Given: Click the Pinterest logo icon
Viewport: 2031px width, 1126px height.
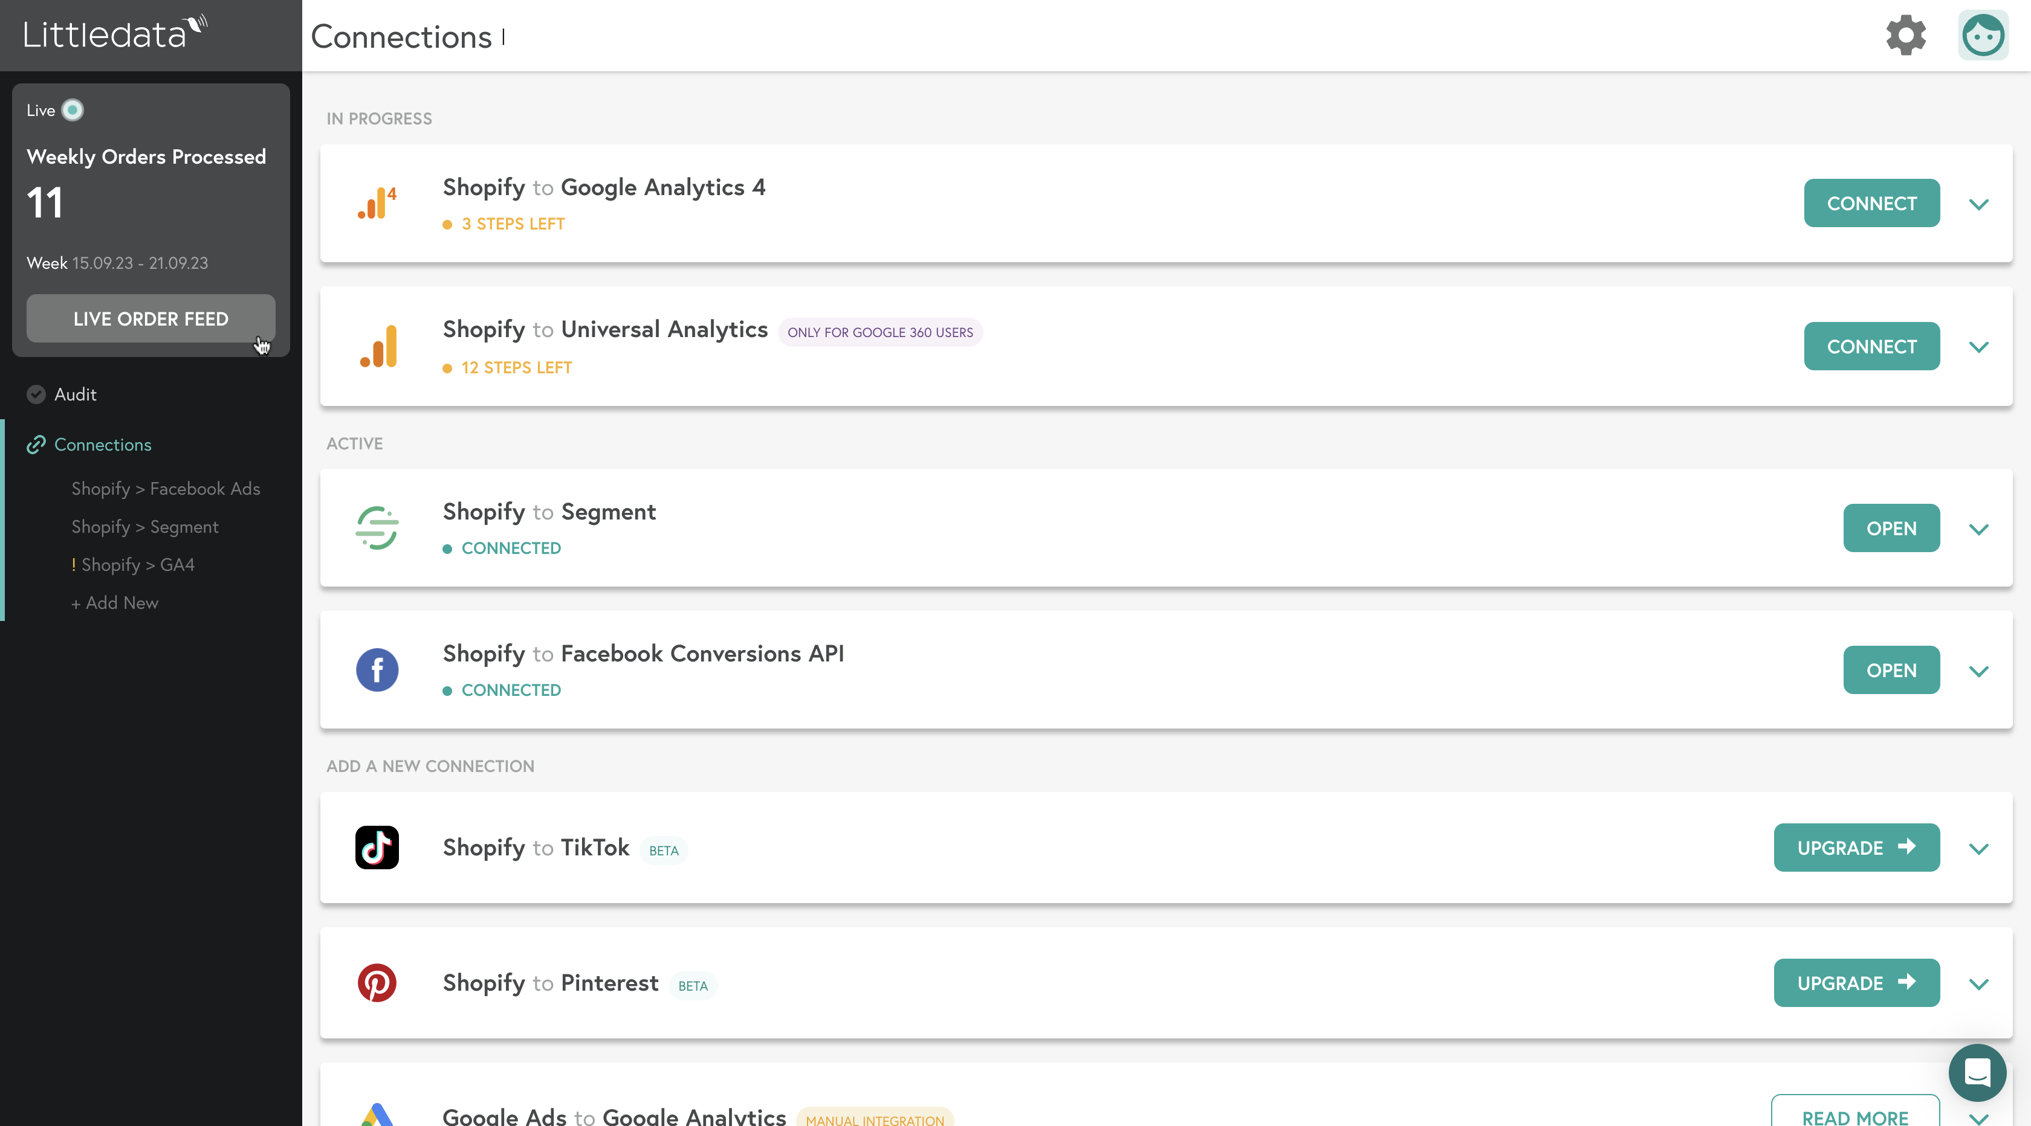Looking at the screenshot, I should (x=377, y=983).
